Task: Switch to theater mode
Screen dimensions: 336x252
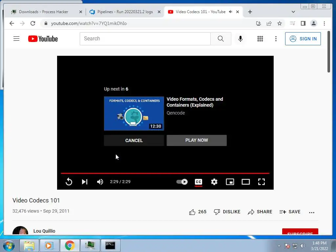Action: pos(245,182)
